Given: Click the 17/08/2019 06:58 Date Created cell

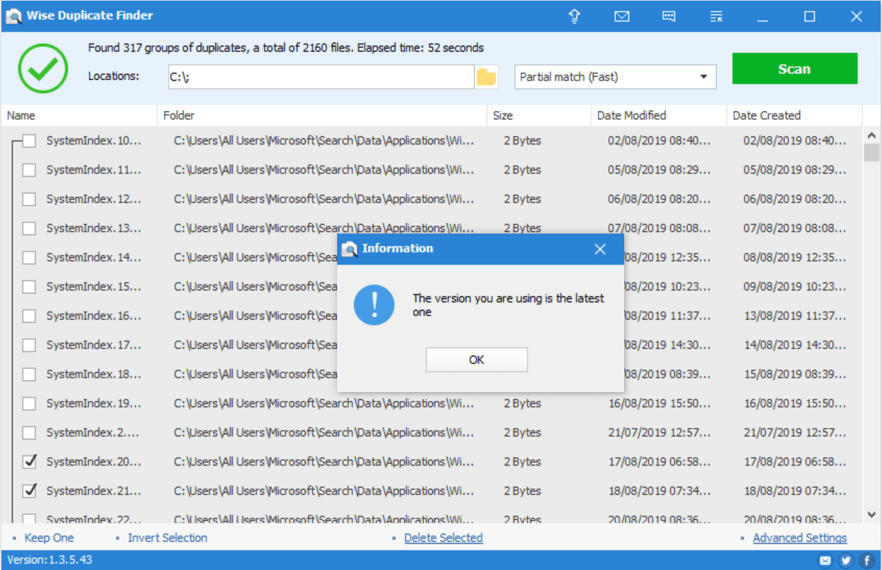Looking at the screenshot, I should [795, 462].
